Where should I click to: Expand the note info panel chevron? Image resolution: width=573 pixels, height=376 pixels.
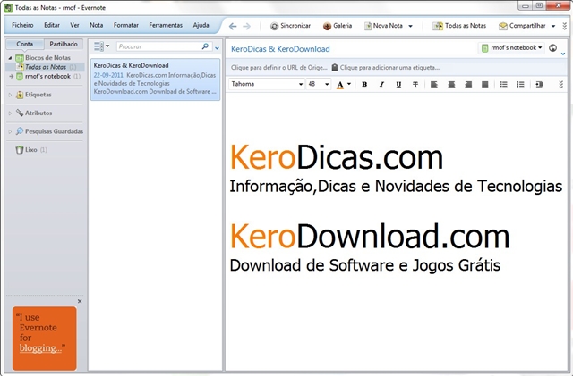(563, 54)
